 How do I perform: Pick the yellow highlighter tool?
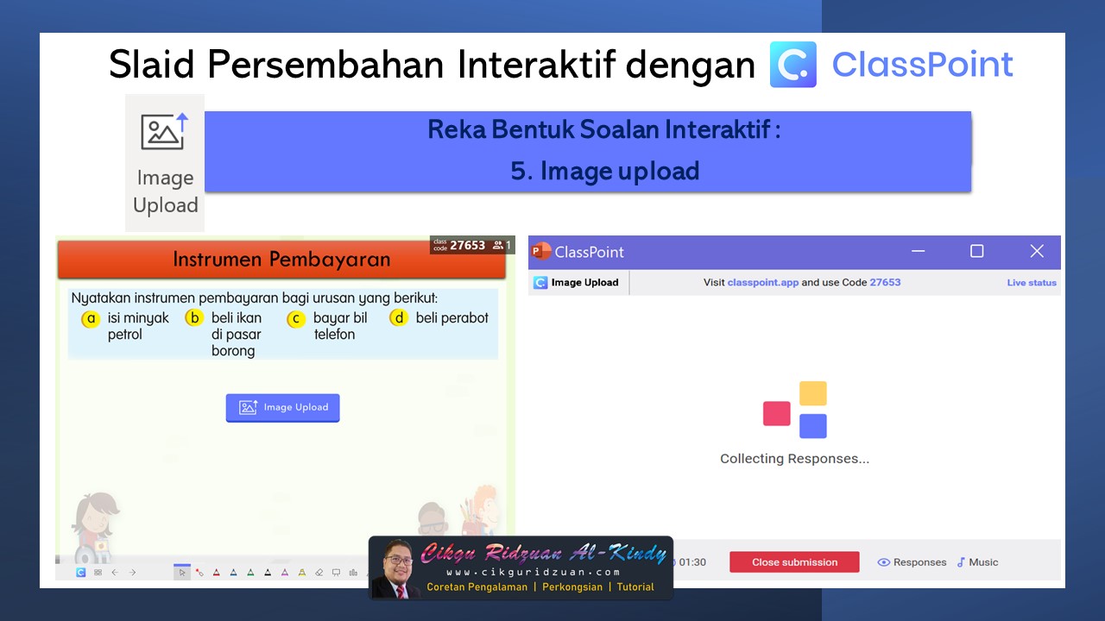[301, 572]
